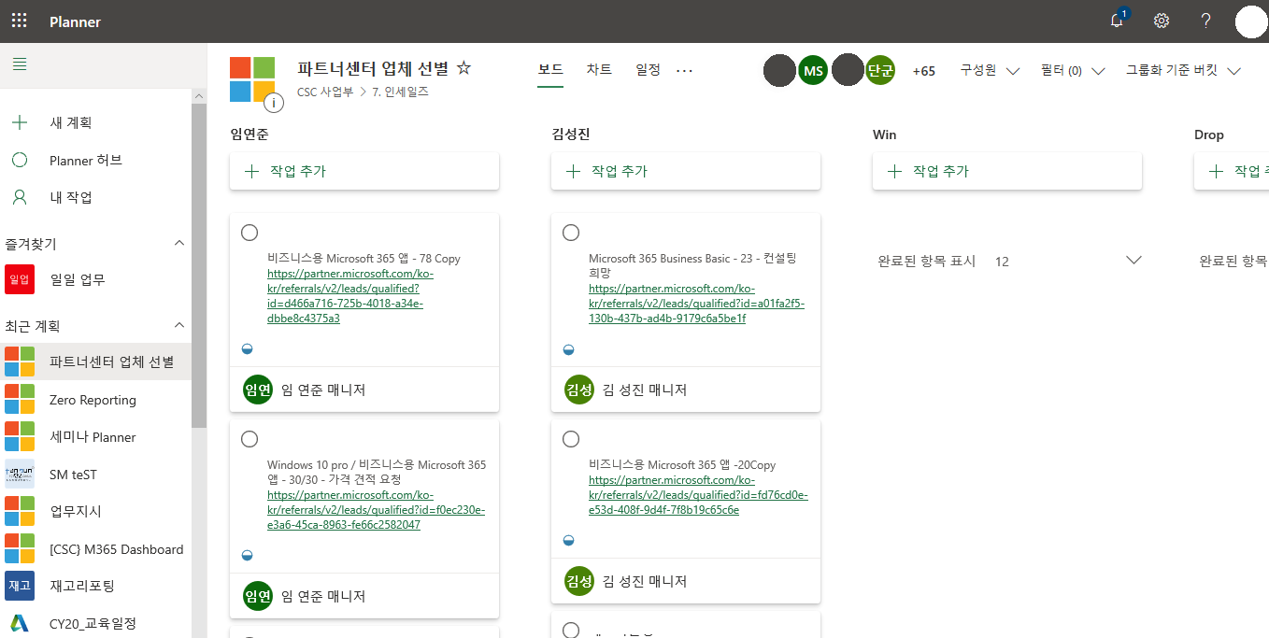Screen dimensions: 1269x638
Task: Click progress indicator on Business Basic - 23 card
Action: click(x=568, y=349)
